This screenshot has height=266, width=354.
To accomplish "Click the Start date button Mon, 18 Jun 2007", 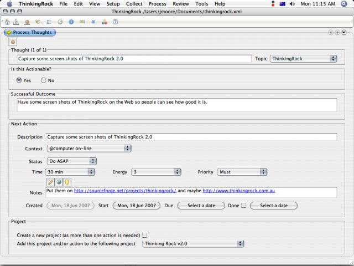I will (x=137, y=206).
